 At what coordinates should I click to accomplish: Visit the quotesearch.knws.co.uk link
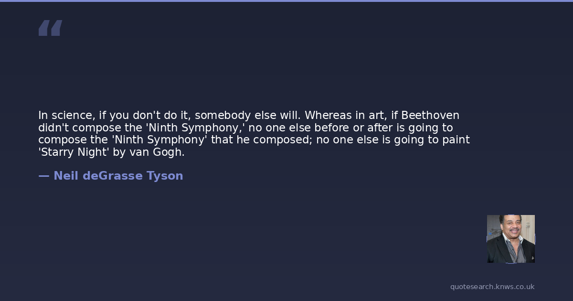[492, 287]
